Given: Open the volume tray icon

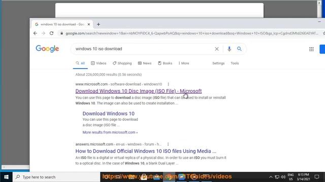Looking at the screenshot, I should pos(283,177).
